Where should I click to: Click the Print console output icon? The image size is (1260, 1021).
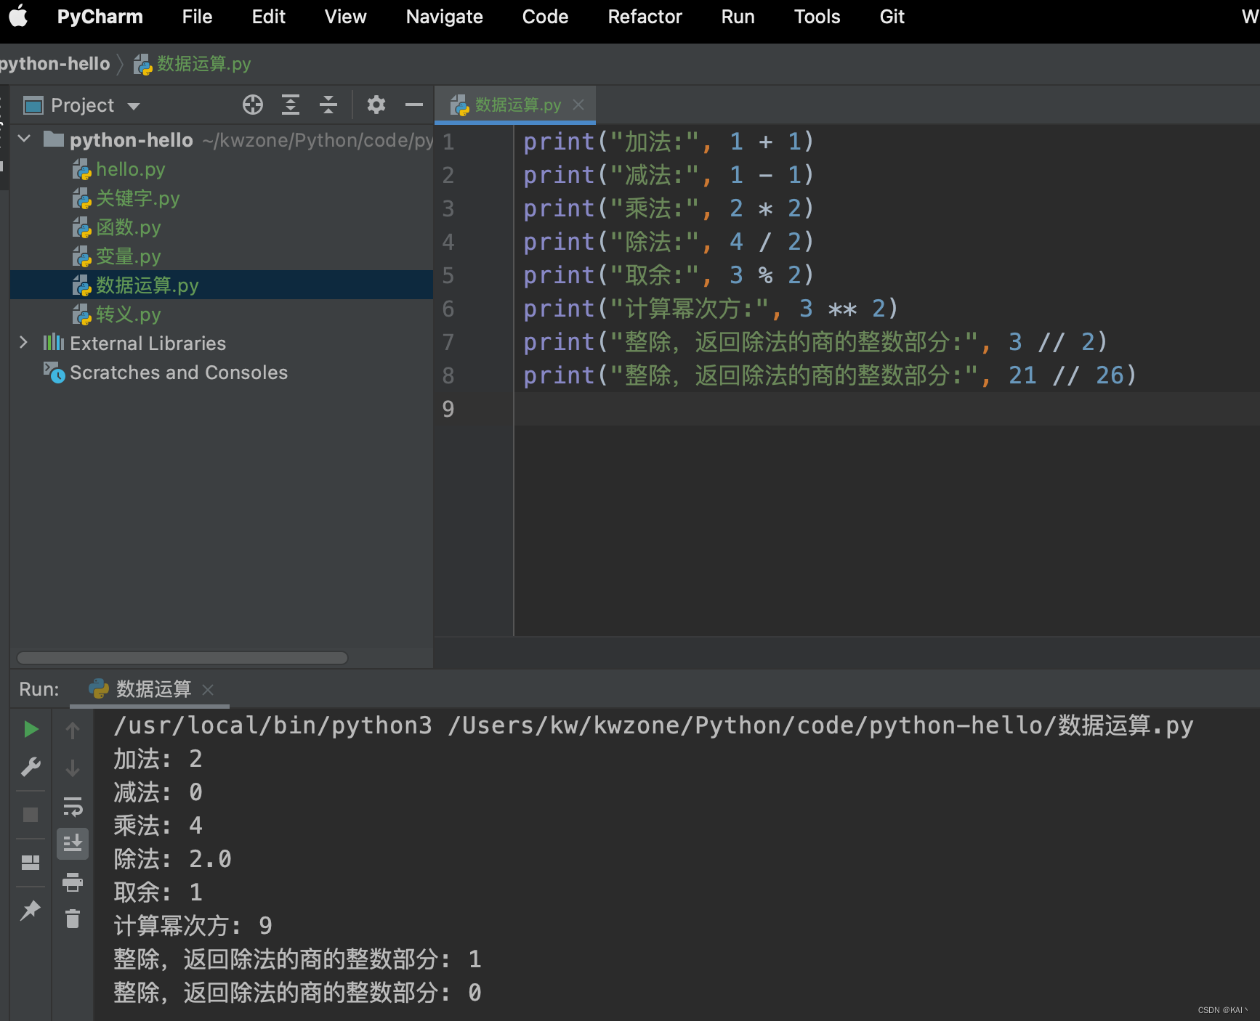pyautogui.click(x=73, y=882)
